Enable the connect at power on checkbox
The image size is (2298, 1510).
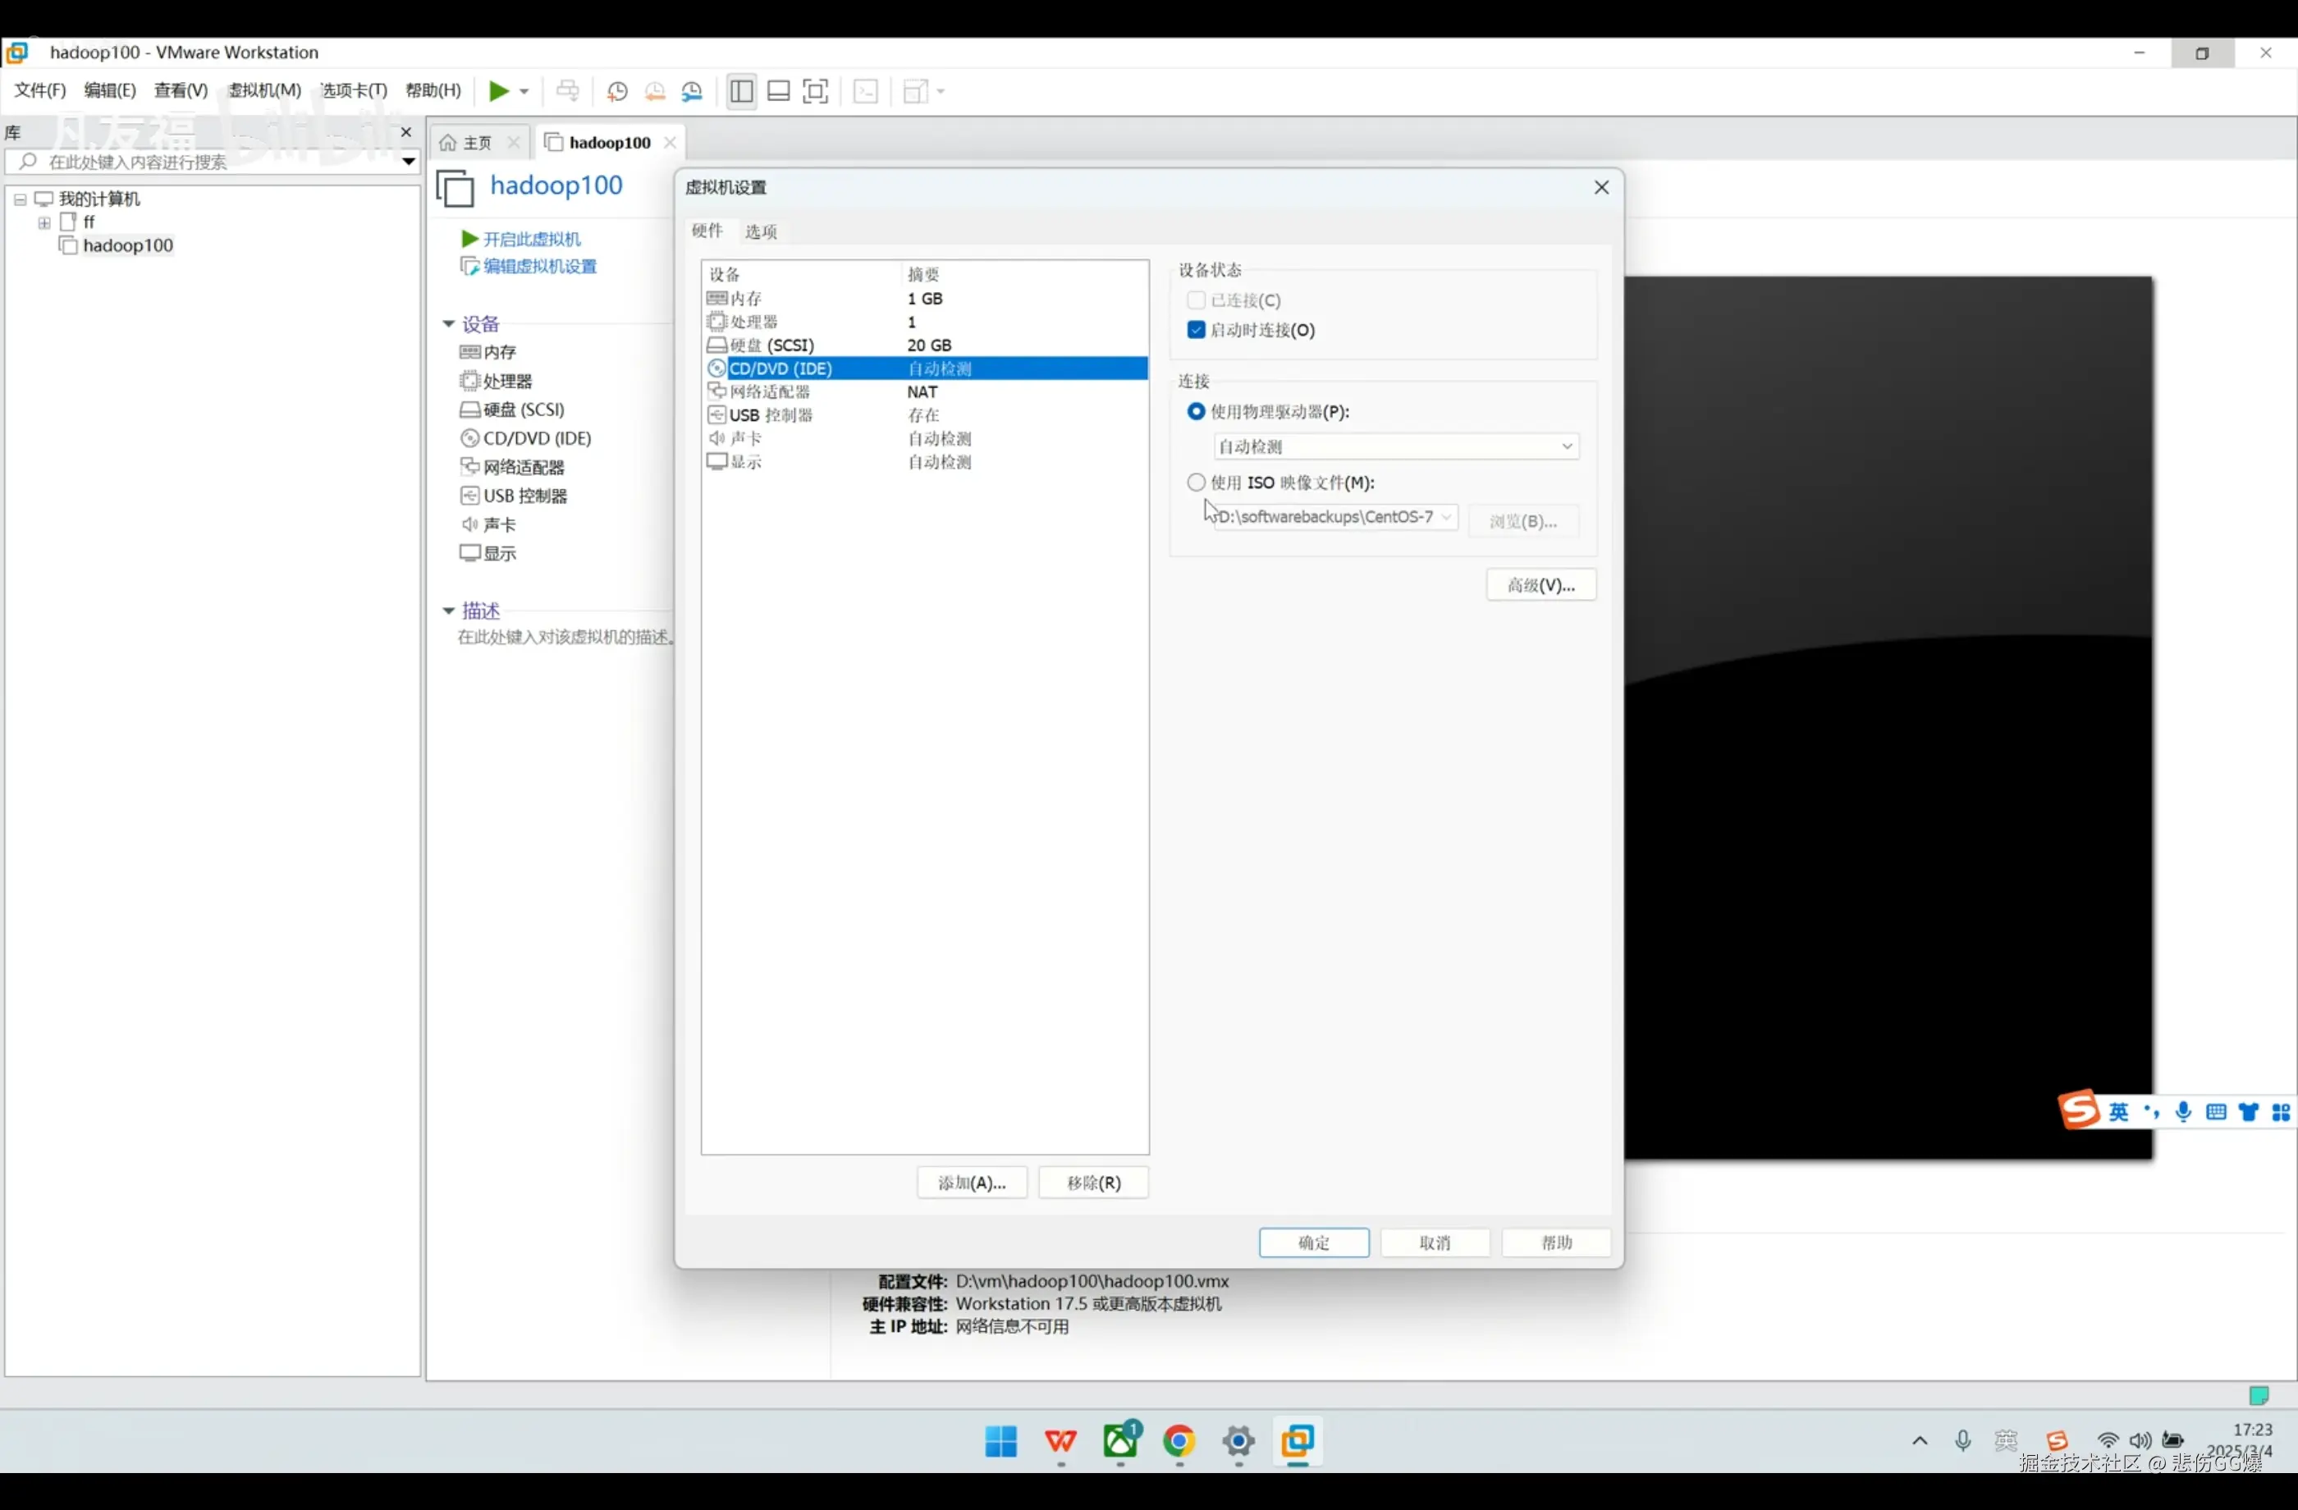point(1197,330)
